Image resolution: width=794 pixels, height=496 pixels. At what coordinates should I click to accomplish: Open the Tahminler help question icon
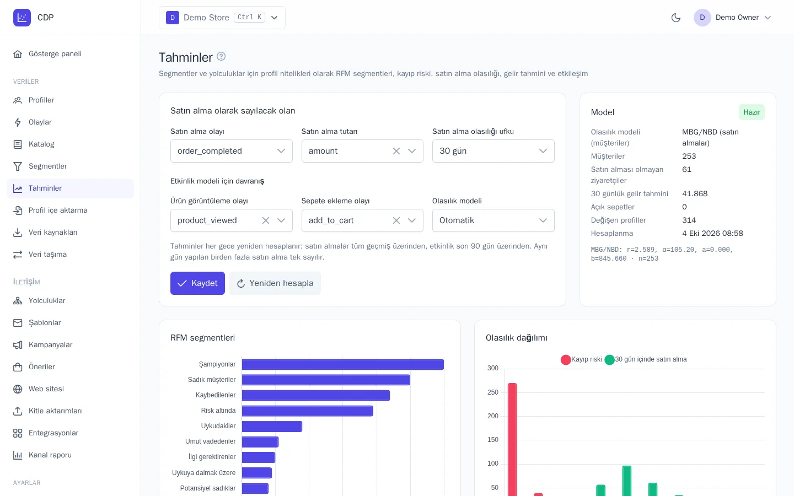[x=221, y=56]
